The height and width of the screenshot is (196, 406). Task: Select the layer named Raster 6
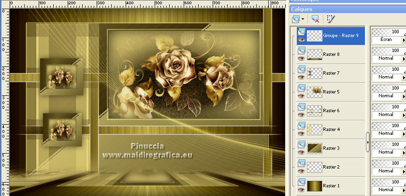[x=331, y=111]
